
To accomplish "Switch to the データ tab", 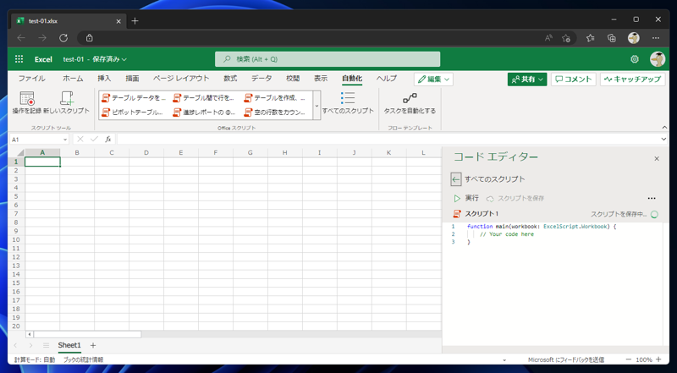I will point(261,79).
